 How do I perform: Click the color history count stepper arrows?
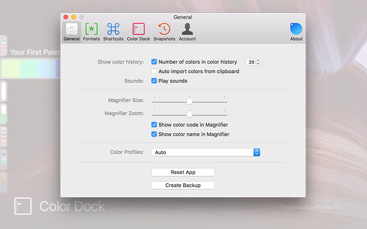pyautogui.click(x=258, y=62)
